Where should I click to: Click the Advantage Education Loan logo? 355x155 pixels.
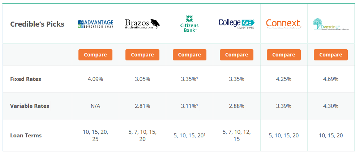pos(95,24)
